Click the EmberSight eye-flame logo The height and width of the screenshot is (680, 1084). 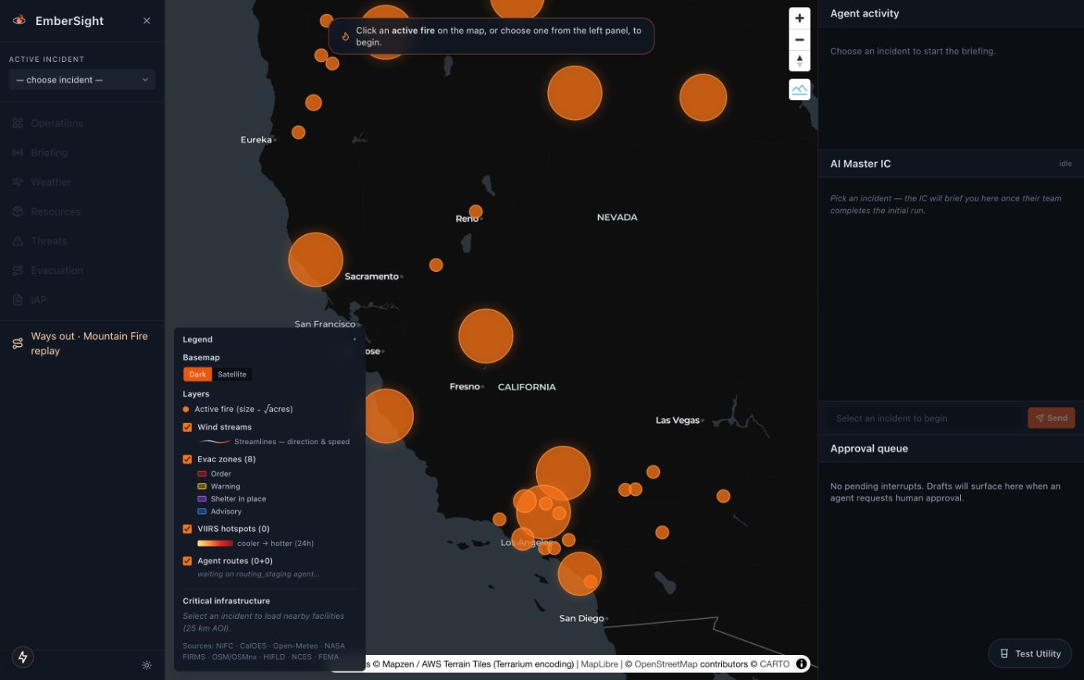[x=20, y=20]
